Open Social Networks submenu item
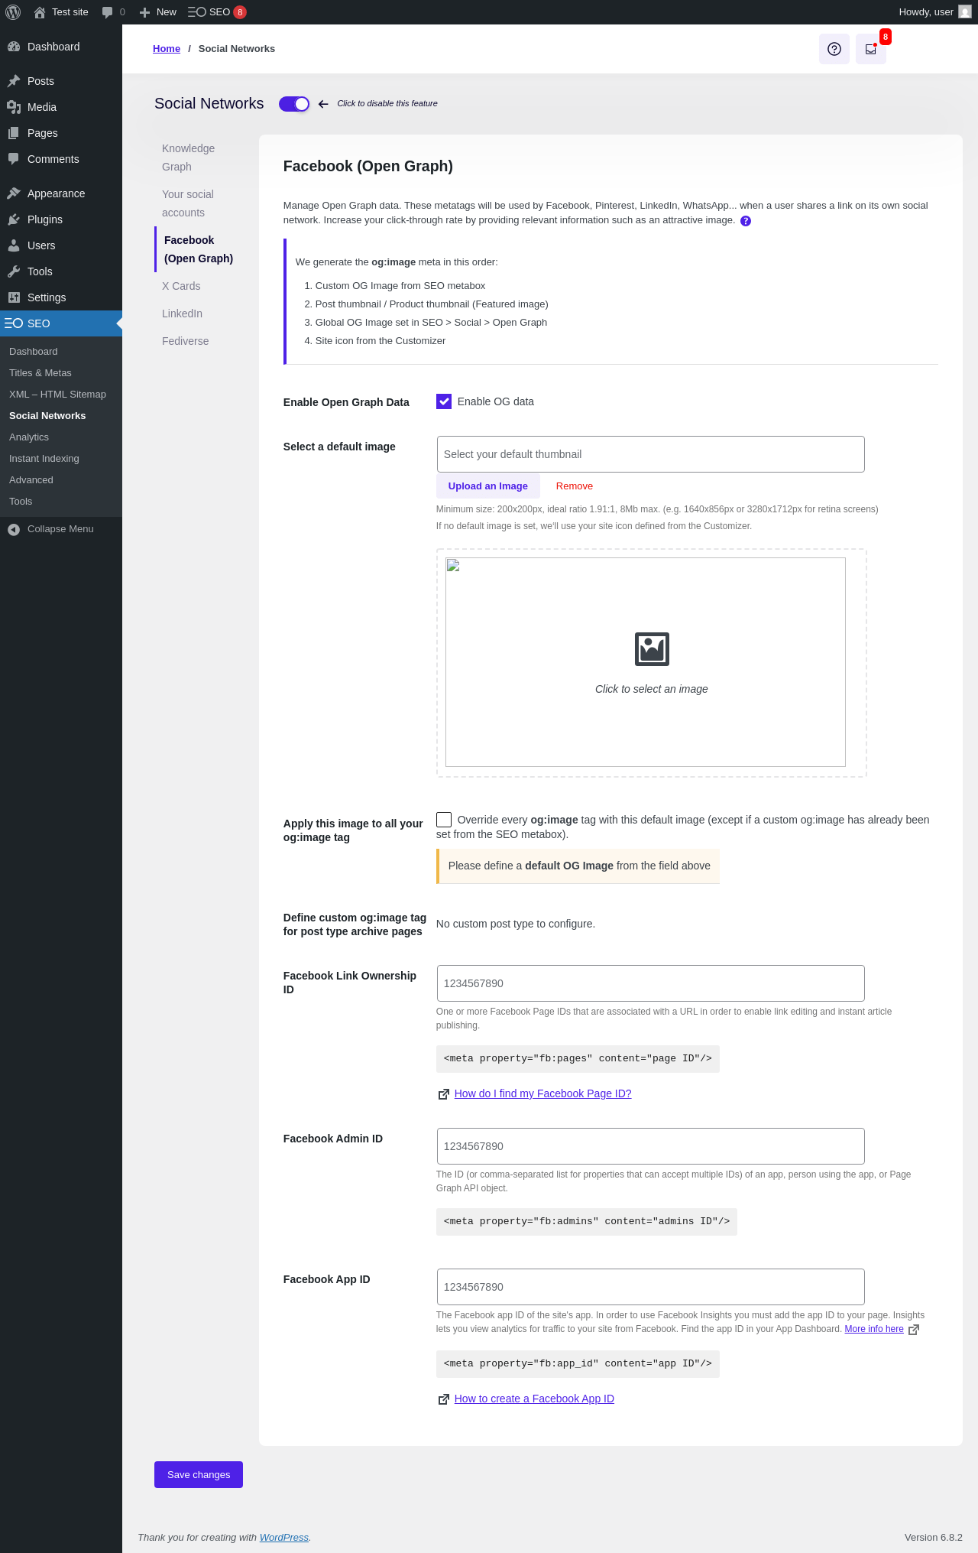The height and width of the screenshot is (1553, 978). tap(61, 416)
